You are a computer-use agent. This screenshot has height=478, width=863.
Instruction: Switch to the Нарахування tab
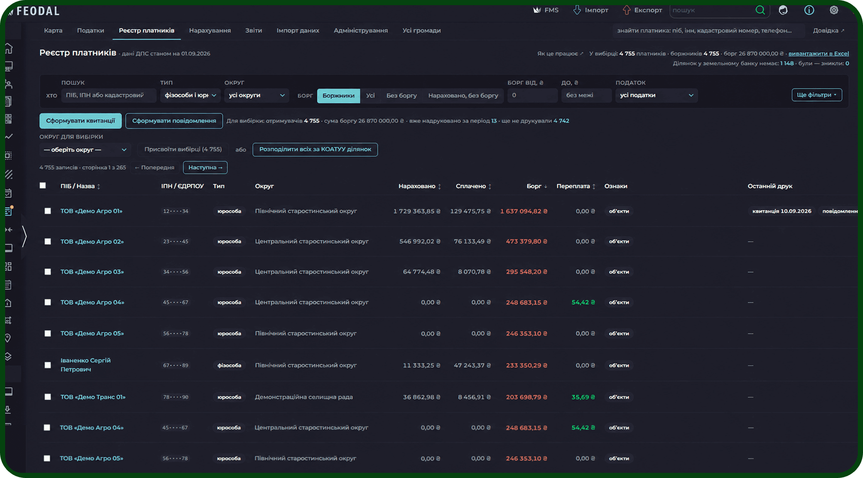(210, 30)
